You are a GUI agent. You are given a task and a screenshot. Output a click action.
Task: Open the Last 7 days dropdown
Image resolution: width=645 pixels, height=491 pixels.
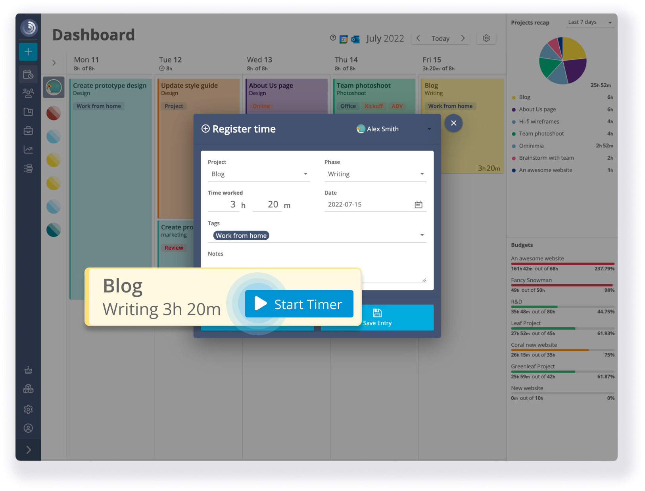click(x=590, y=22)
